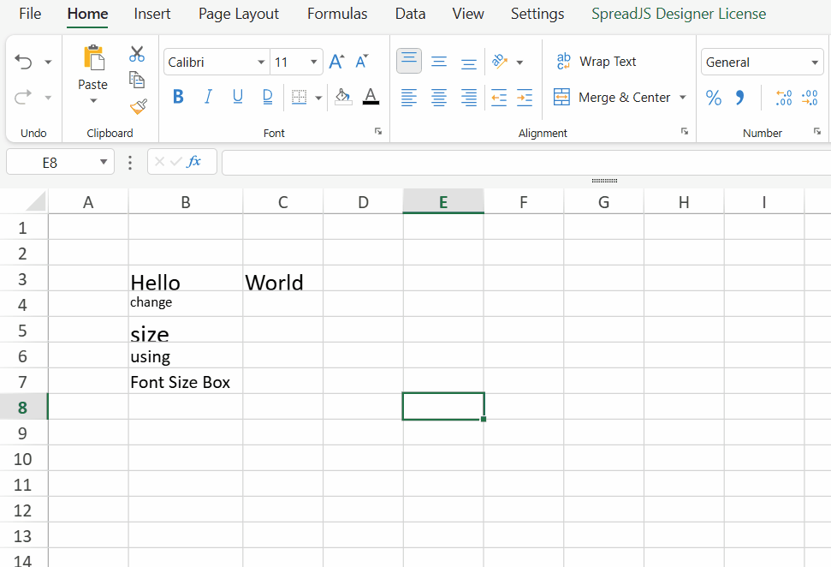Image resolution: width=831 pixels, height=567 pixels.
Task: Switch to the Formulas tab
Action: 337,14
